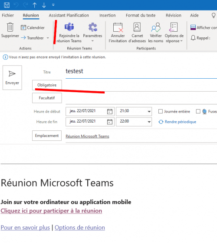Click Rendre périodique recurrence link
Image resolution: width=217 pixels, height=243 pixels.
177,122
